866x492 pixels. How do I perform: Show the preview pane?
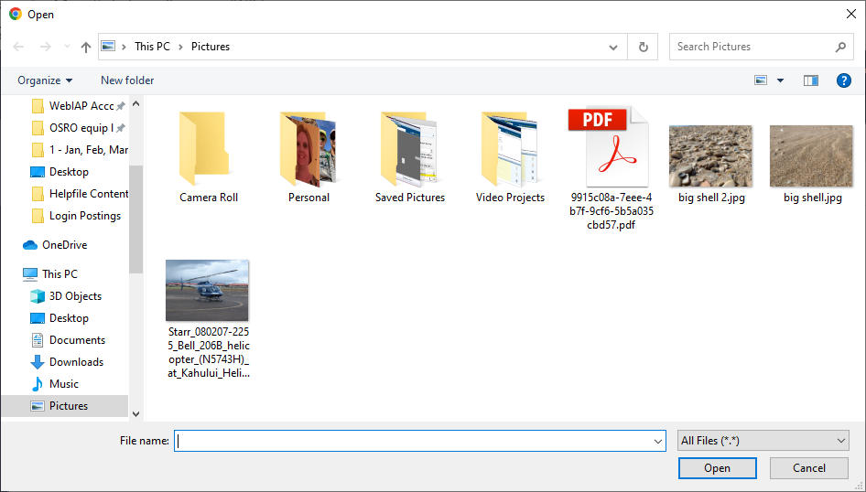[811, 80]
